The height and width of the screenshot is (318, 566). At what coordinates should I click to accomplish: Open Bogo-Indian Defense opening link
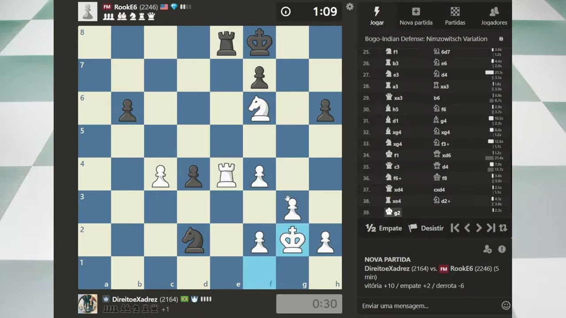coord(426,39)
